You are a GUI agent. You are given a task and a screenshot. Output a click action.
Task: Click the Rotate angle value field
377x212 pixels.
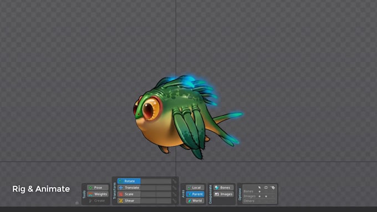coord(156,181)
